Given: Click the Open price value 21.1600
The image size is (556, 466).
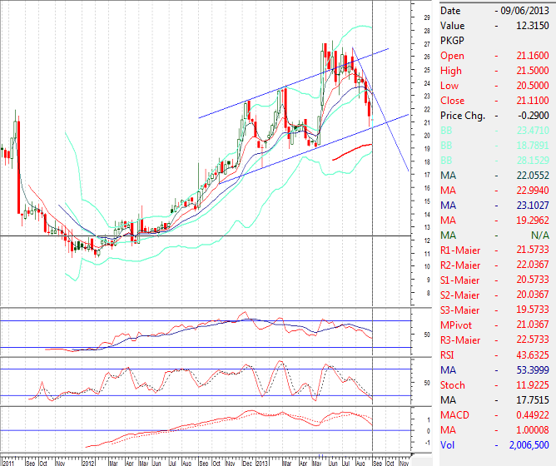Looking at the screenshot, I should point(525,56).
